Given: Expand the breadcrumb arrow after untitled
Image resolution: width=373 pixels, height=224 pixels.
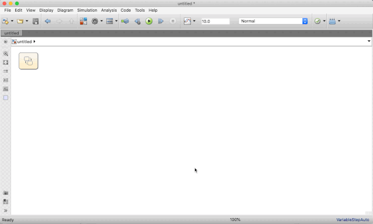Looking at the screenshot, I should tap(34, 41).
